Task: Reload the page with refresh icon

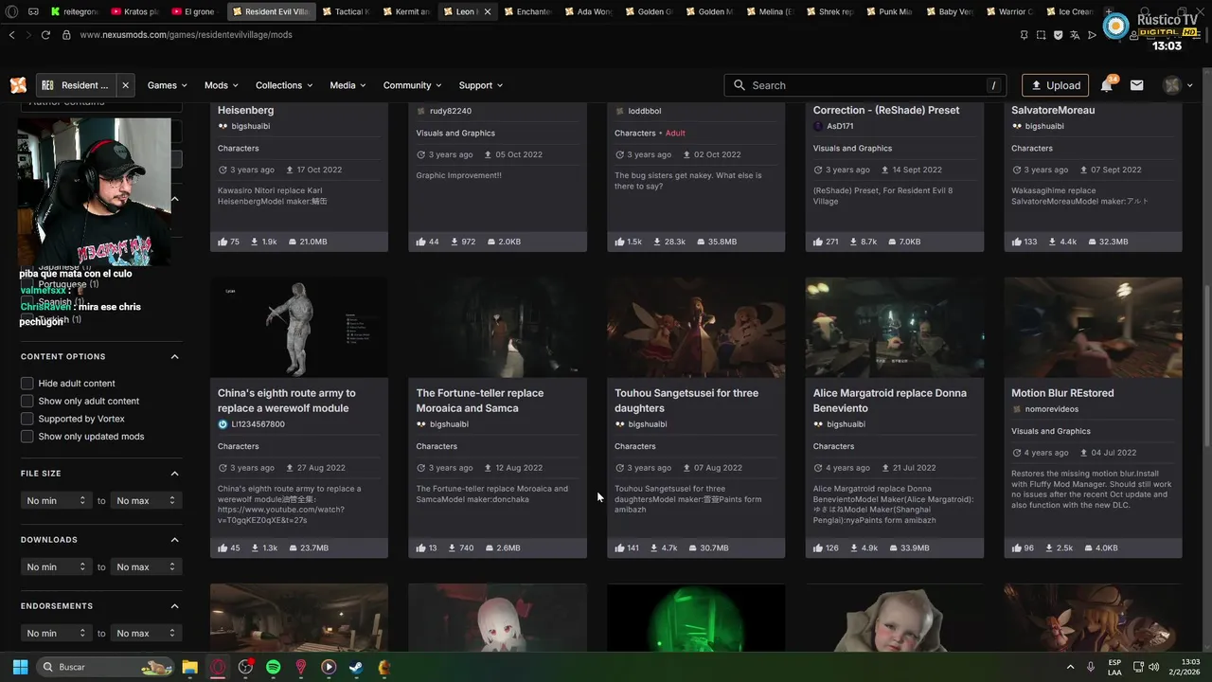Action: tap(45, 34)
